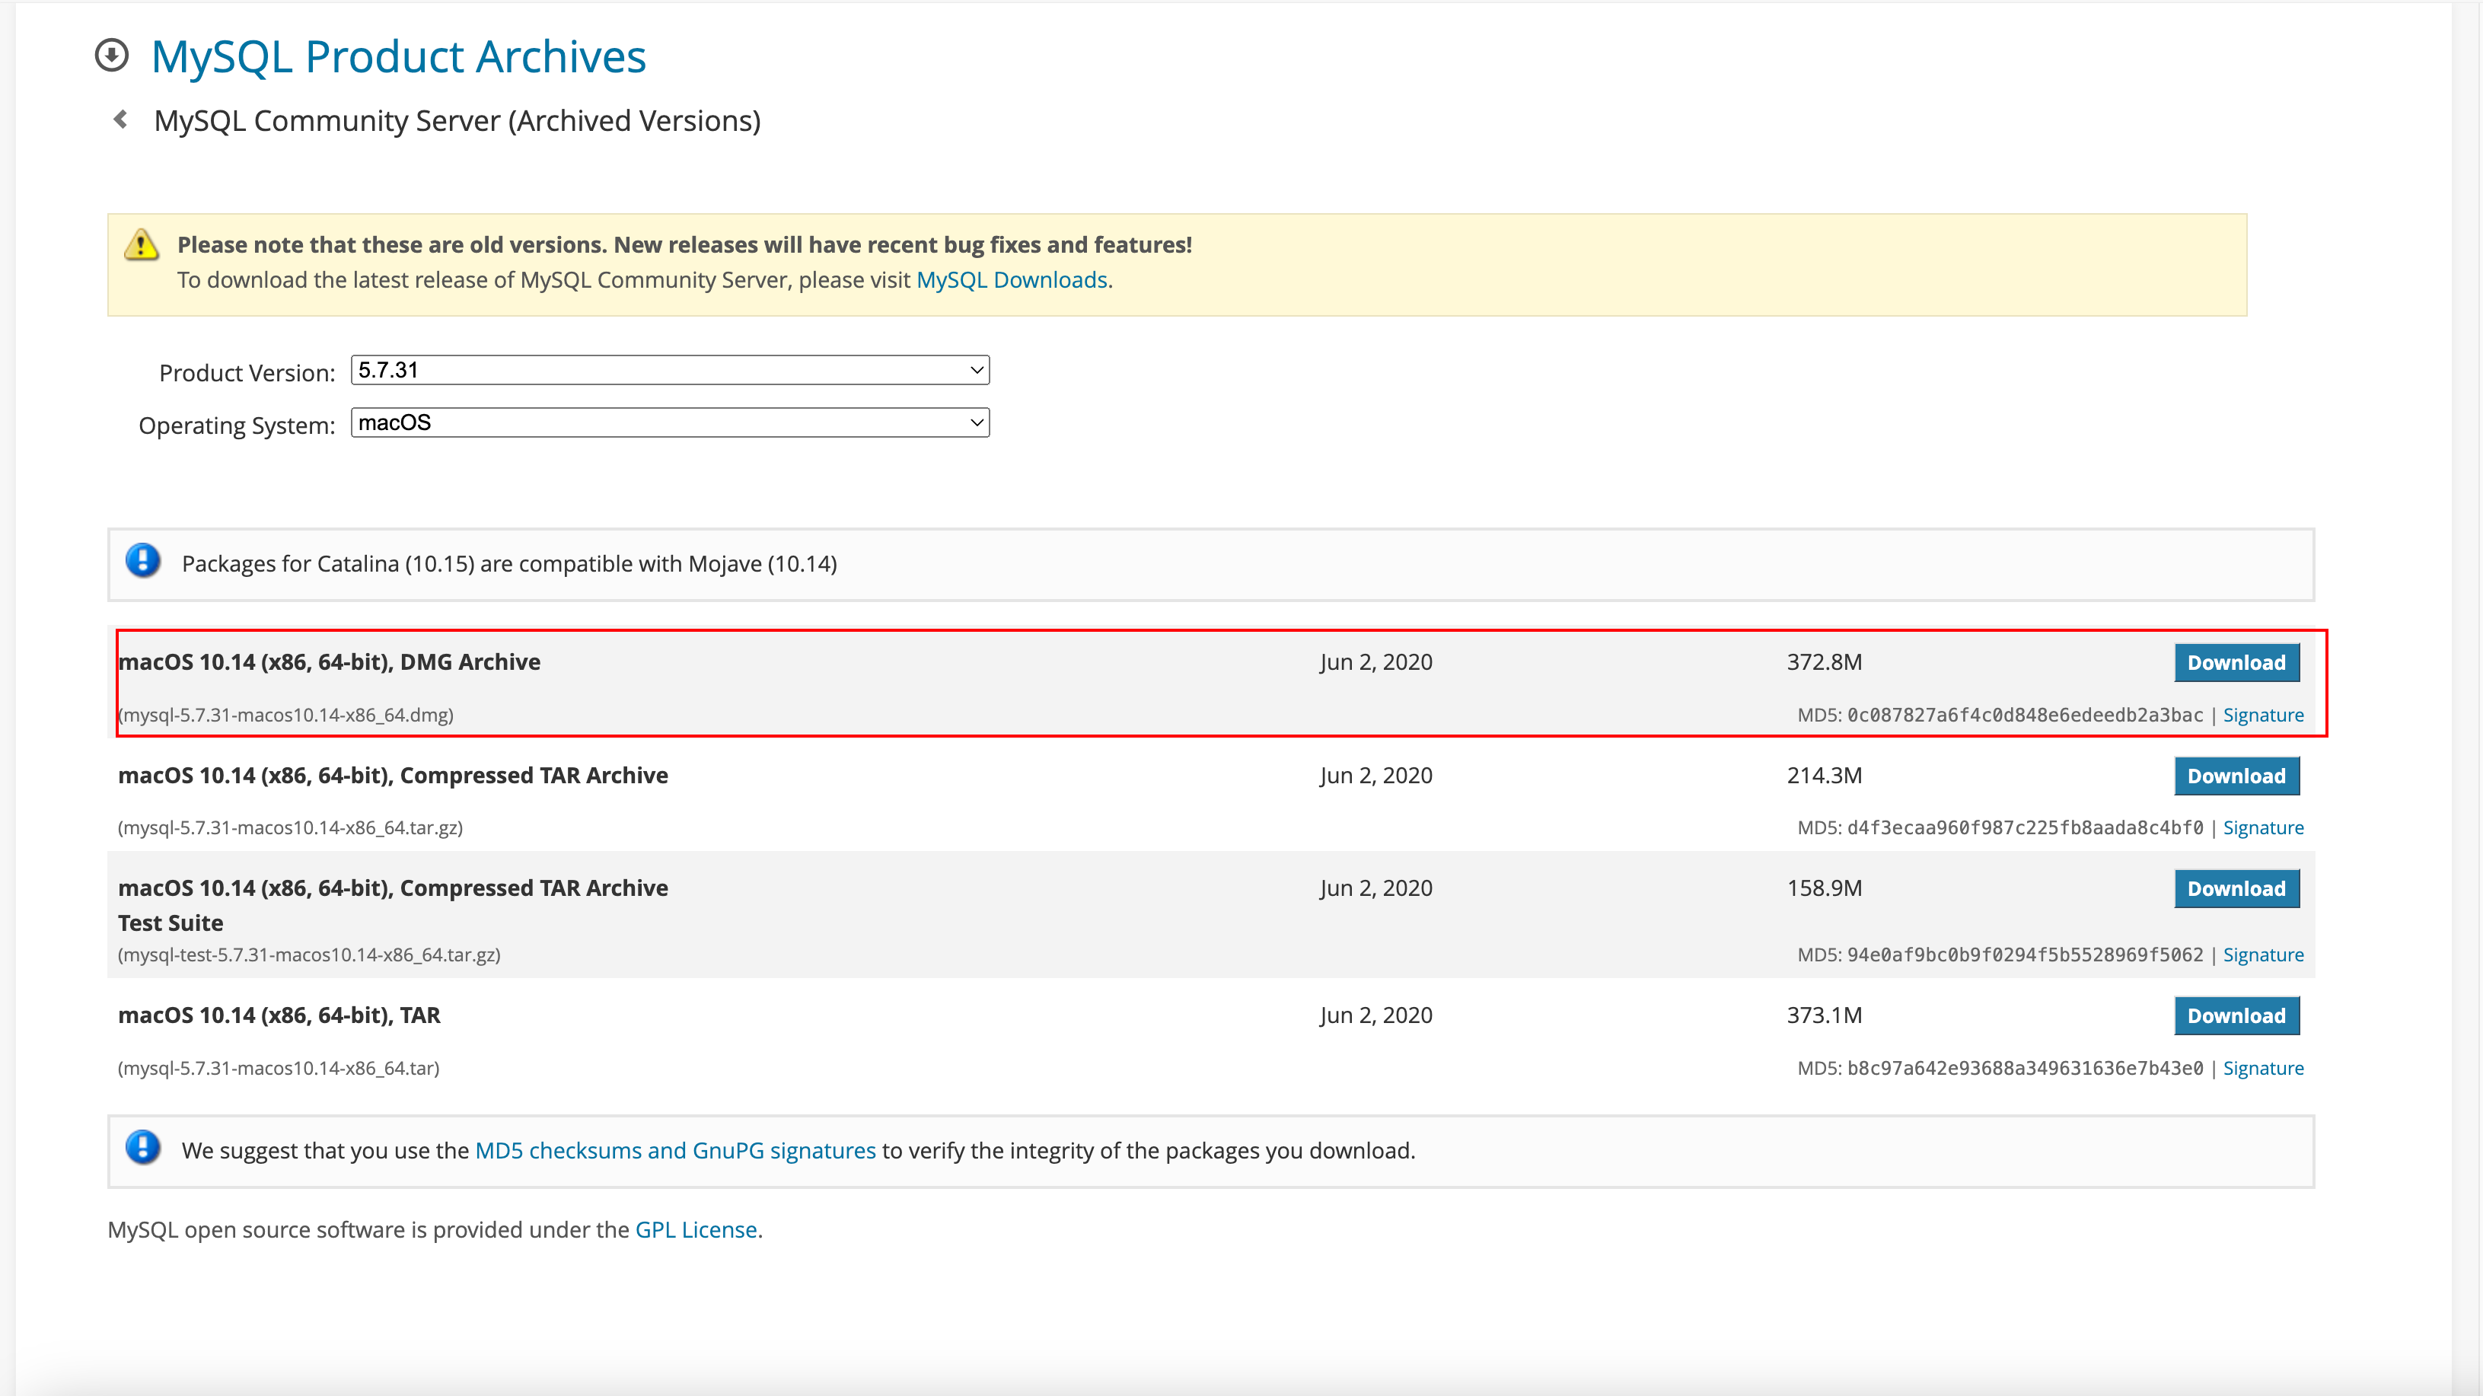Viewport: 2483px width, 1396px height.
Task: Follow the MD5 checksums and GnuPG signatures link
Action: (x=676, y=1150)
